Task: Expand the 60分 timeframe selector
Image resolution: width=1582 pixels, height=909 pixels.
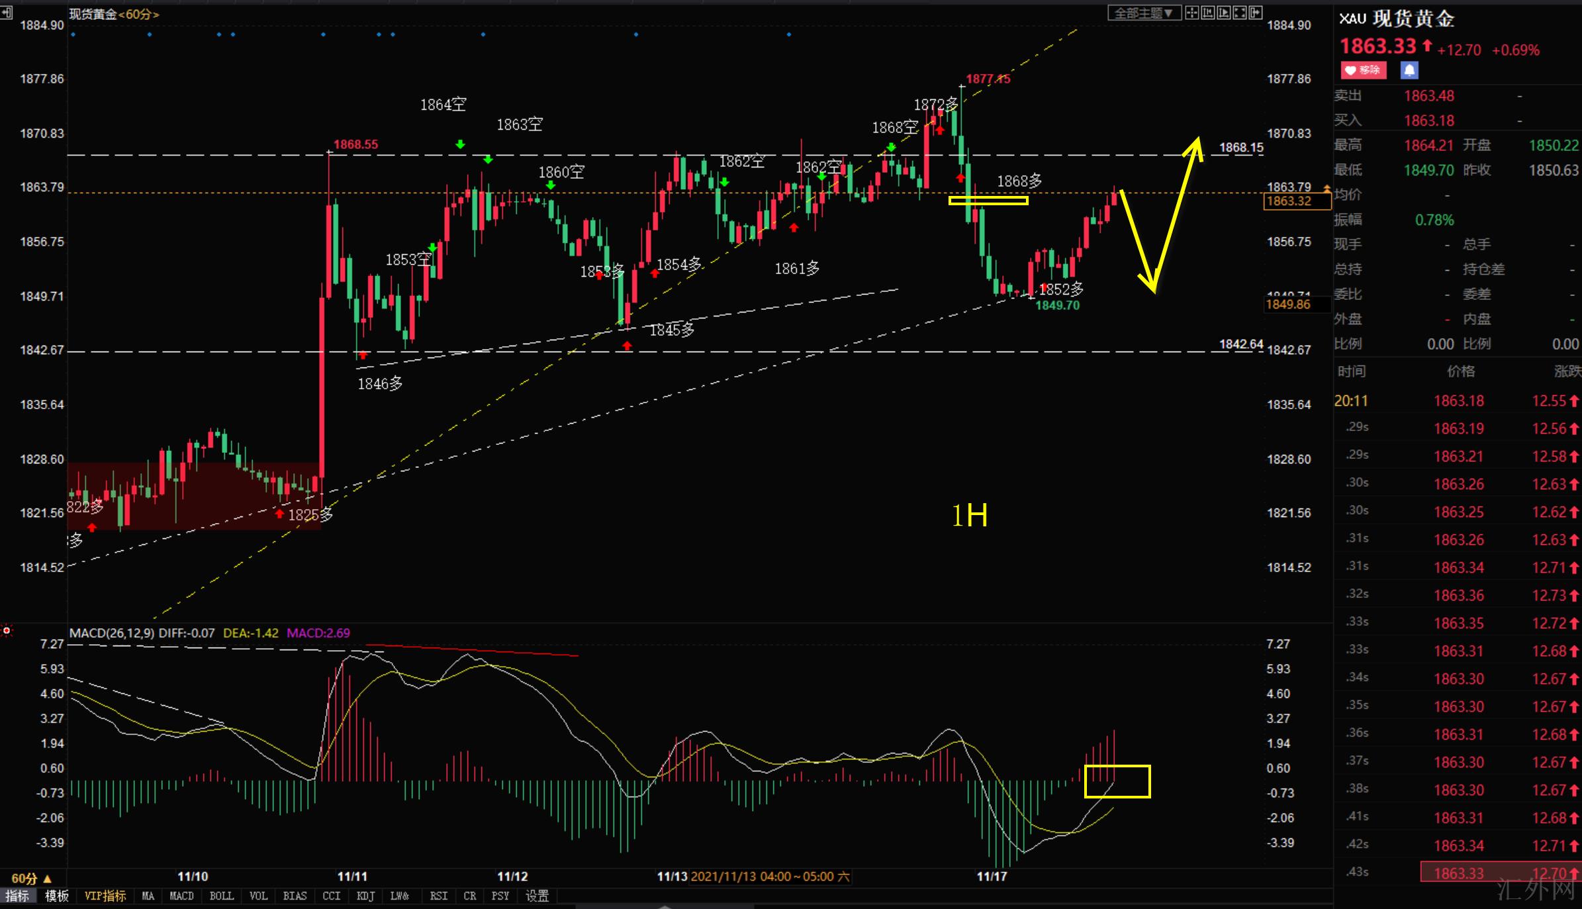Action: tap(31, 879)
